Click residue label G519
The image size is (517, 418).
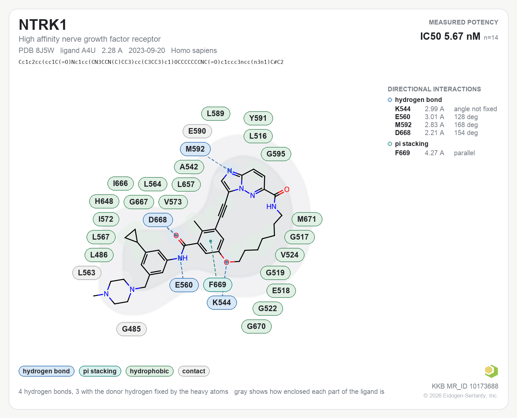(x=275, y=273)
